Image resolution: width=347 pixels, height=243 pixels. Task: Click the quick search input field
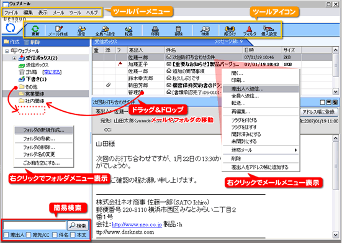(35, 226)
